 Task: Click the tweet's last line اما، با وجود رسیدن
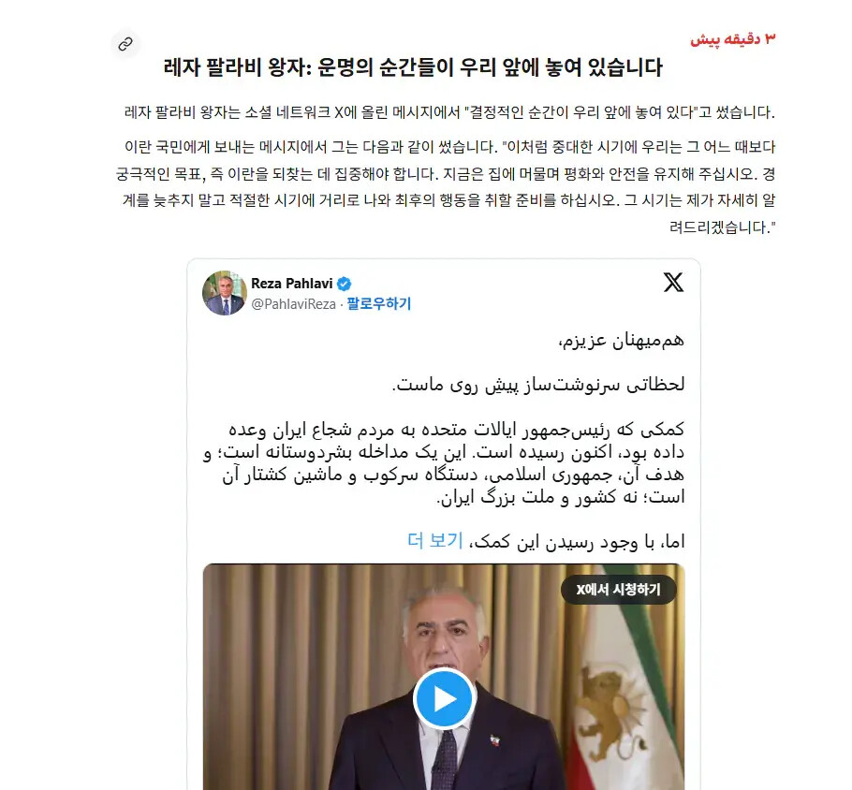coord(576,542)
